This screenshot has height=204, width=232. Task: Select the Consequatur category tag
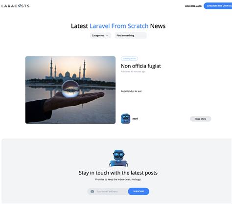click(x=129, y=59)
